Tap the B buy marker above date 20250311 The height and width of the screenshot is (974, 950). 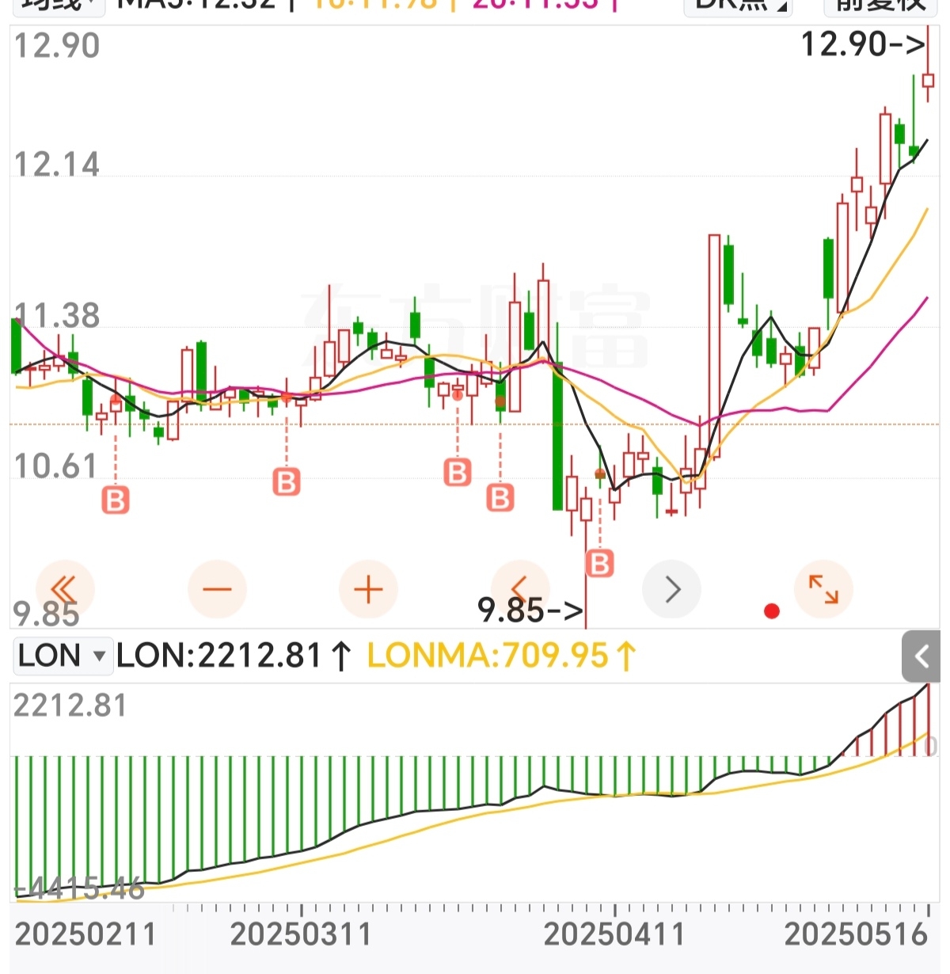(287, 481)
